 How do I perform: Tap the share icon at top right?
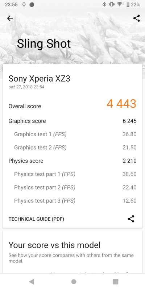pos(137,18)
